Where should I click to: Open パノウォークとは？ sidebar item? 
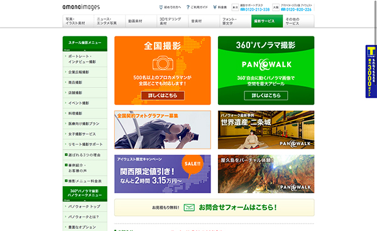[85, 217]
